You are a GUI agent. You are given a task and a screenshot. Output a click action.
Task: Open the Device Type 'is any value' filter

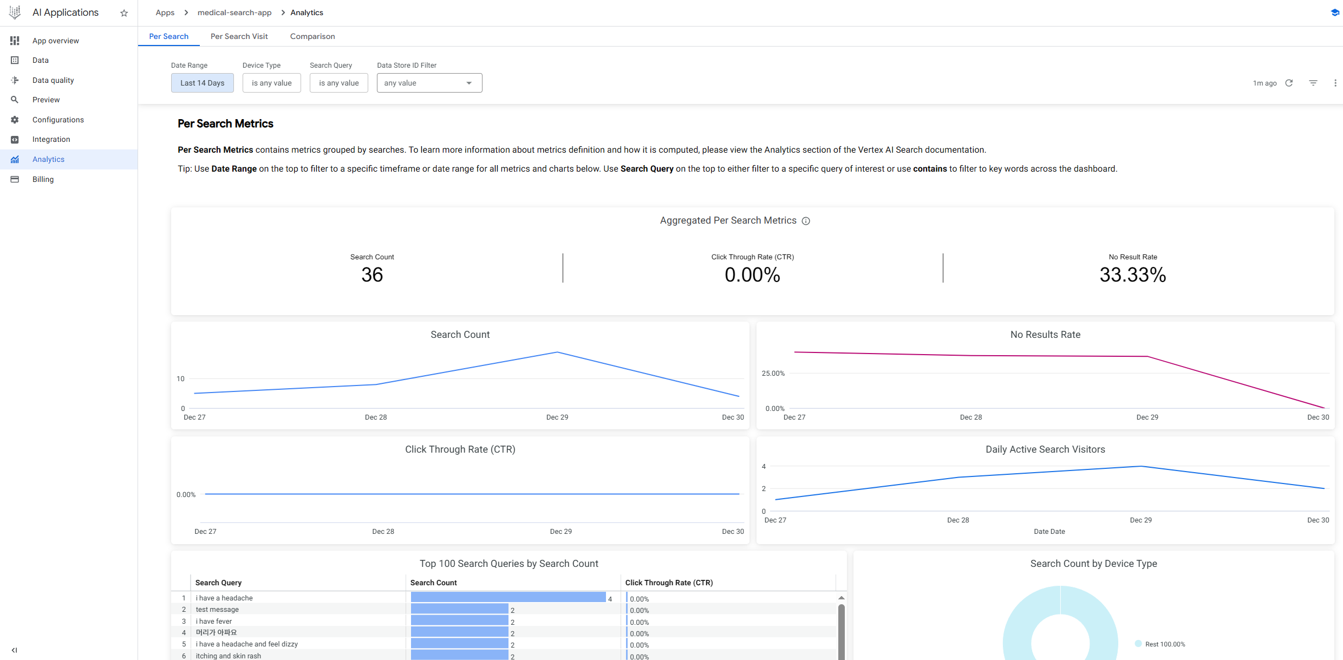point(271,83)
